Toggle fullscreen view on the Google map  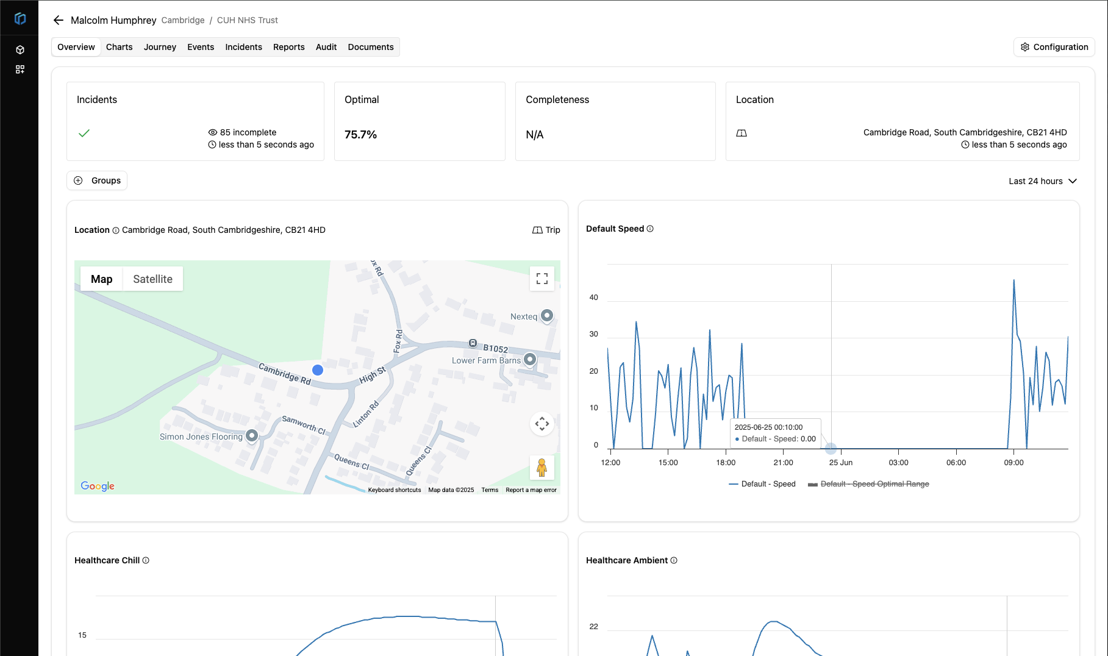click(x=541, y=279)
